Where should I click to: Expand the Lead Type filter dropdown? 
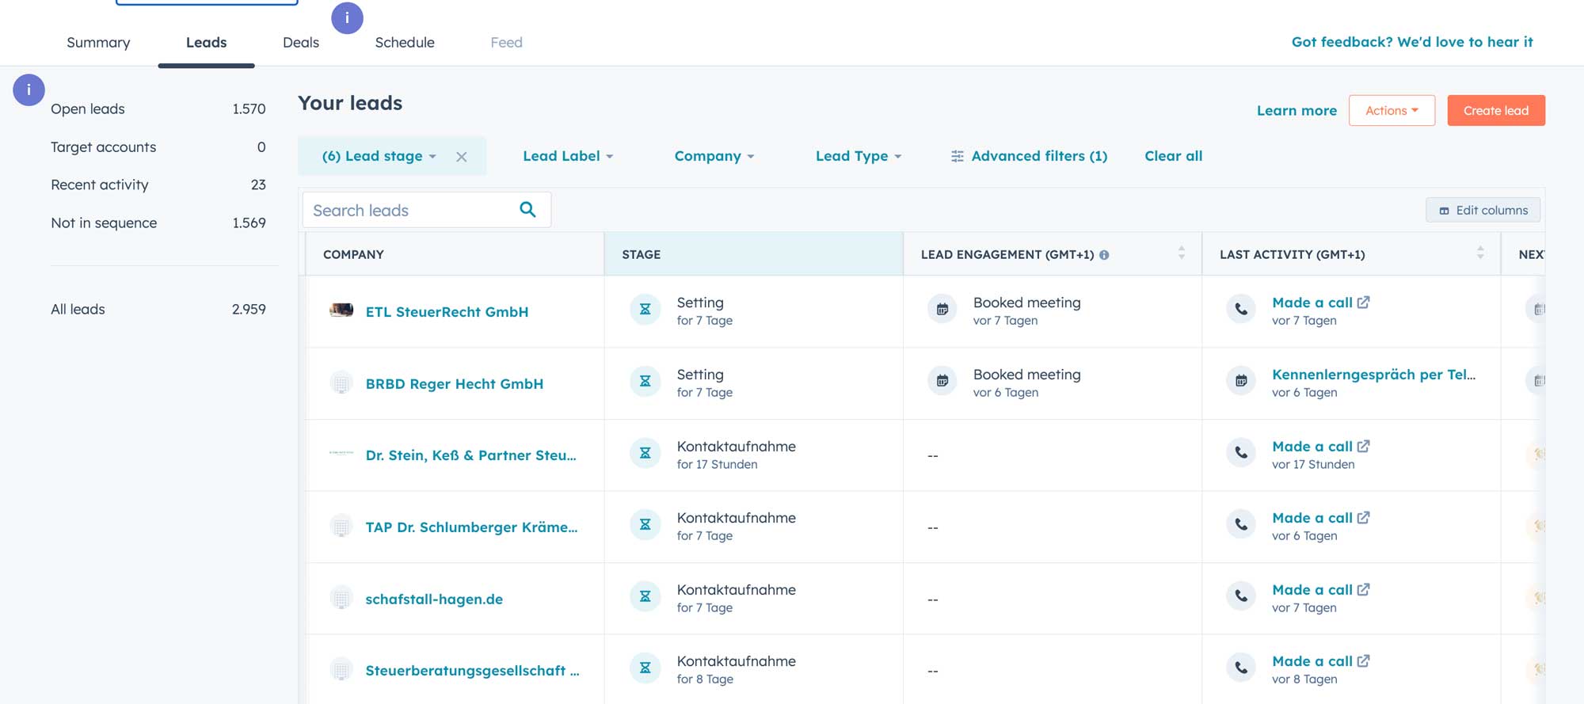click(859, 157)
